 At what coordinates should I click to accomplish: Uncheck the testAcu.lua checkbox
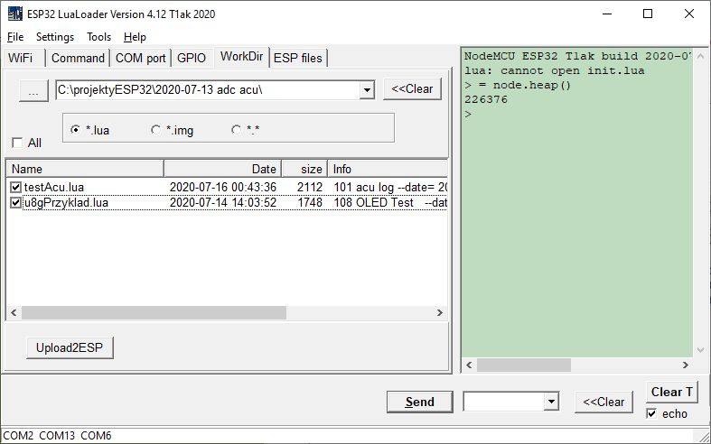16,187
